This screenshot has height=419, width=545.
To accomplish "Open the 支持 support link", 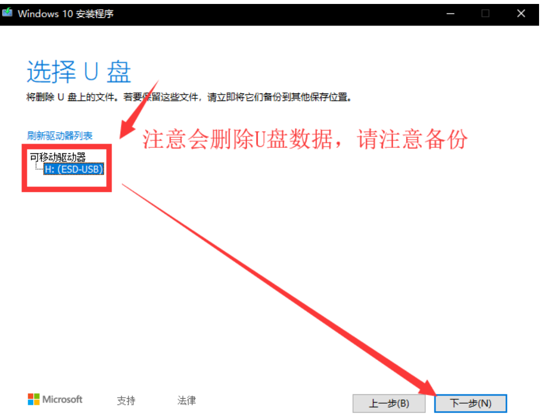I will [126, 401].
